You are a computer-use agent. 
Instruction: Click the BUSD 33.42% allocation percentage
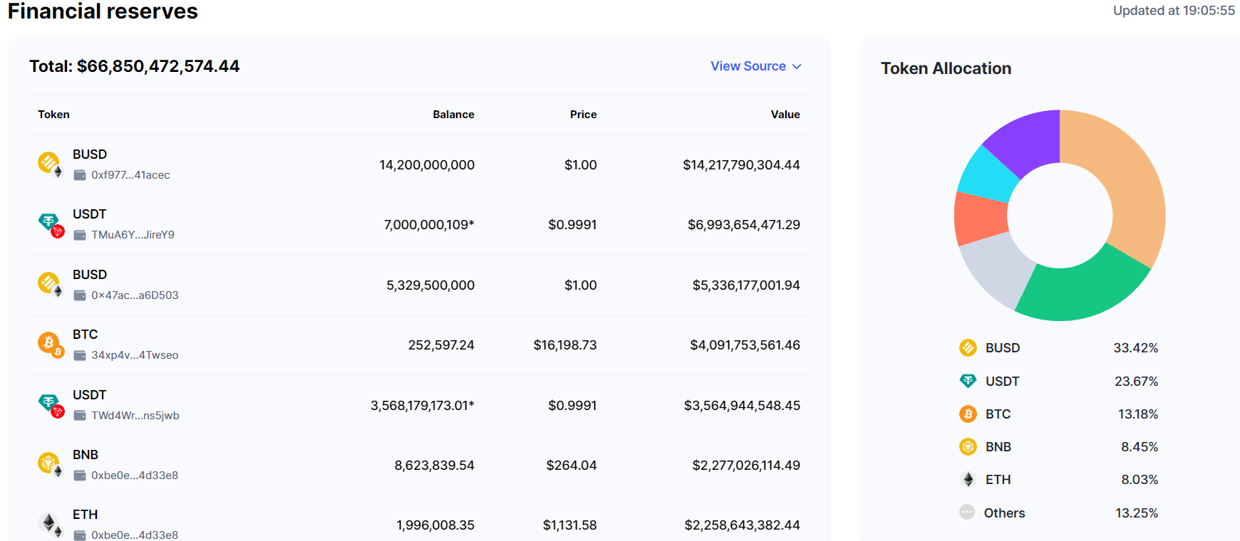click(1136, 348)
